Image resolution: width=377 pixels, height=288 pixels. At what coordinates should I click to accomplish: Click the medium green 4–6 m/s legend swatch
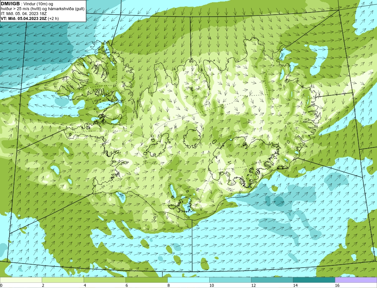(104, 280)
